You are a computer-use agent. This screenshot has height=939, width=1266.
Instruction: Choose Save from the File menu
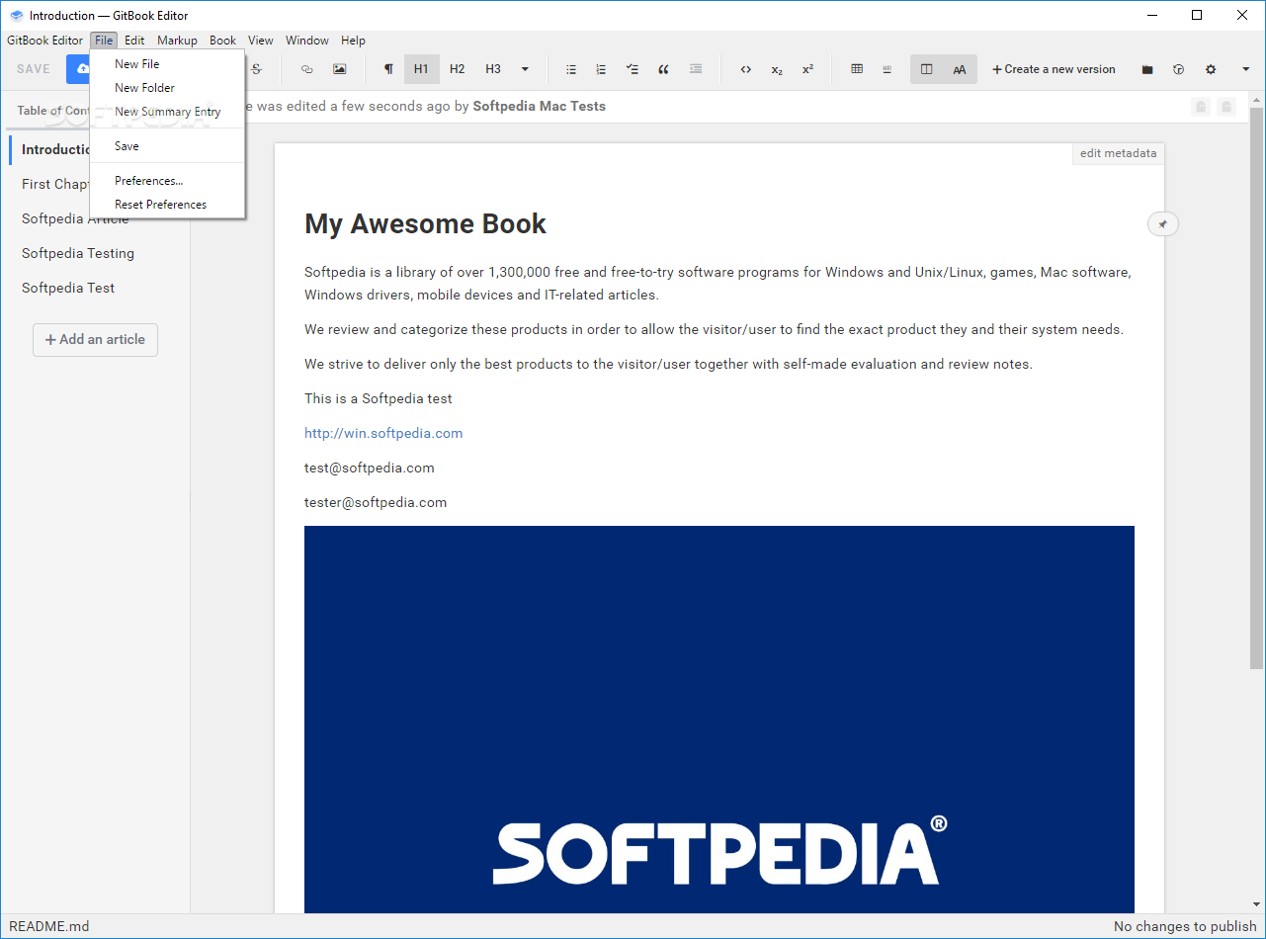[167, 146]
